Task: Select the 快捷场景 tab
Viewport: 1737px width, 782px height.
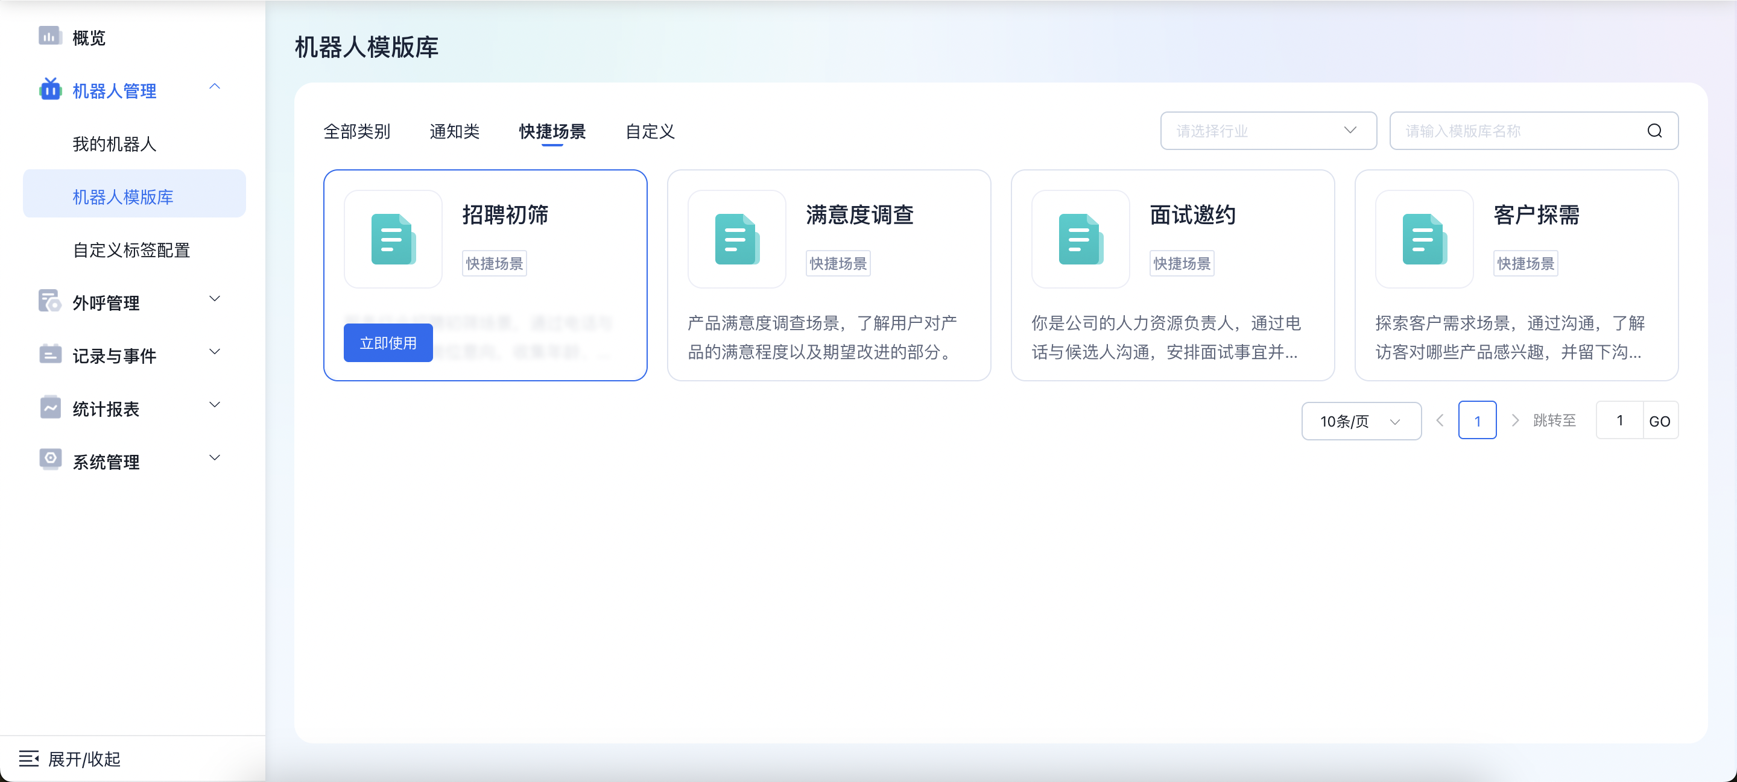Action: point(552,131)
